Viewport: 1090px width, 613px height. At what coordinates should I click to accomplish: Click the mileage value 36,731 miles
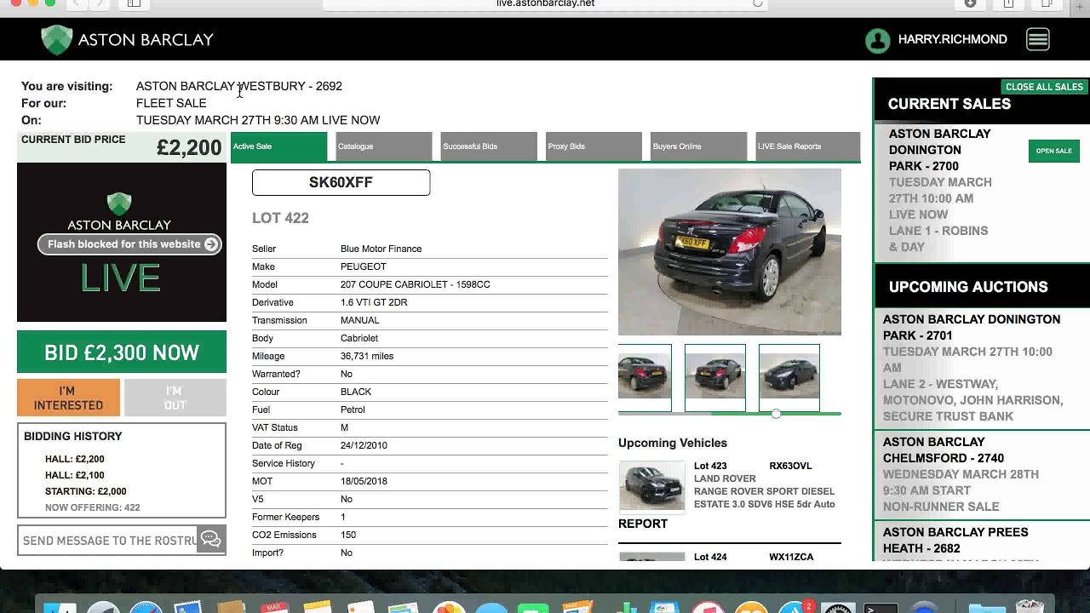point(367,356)
